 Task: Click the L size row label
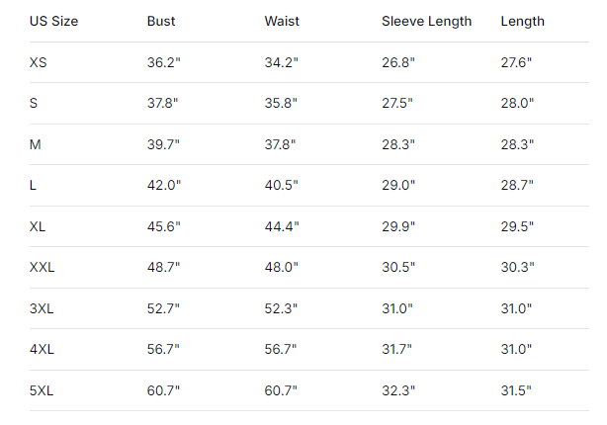click(x=34, y=185)
